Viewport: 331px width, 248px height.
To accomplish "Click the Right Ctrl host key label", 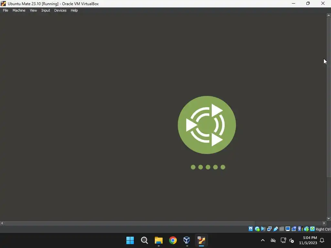I will pos(323,229).
